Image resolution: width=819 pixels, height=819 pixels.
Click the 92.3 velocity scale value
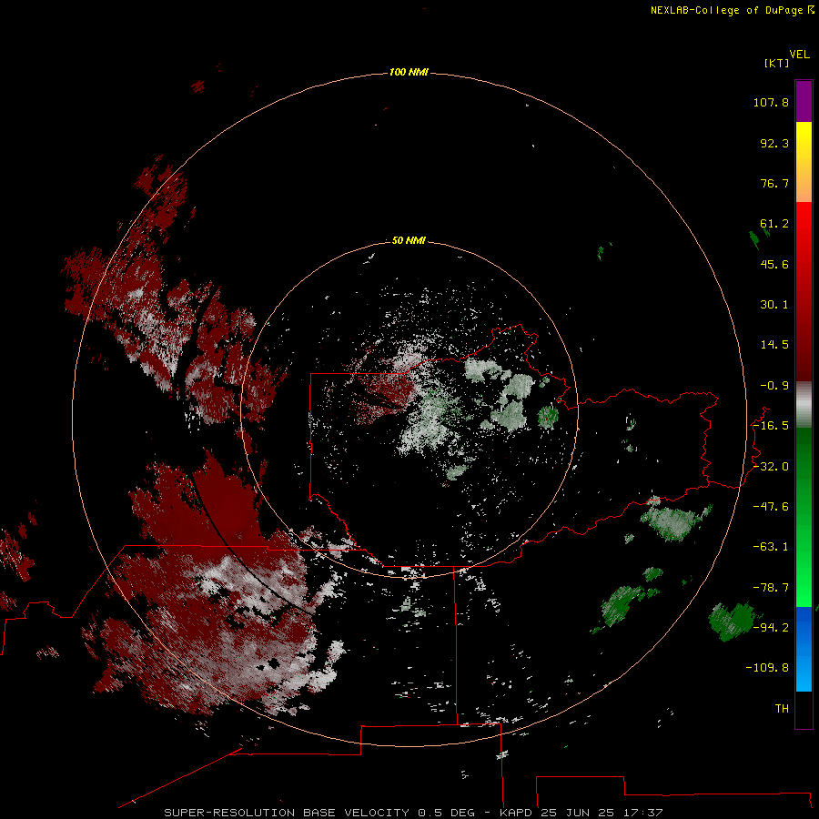pyautogui.click(x=774, y=143)
